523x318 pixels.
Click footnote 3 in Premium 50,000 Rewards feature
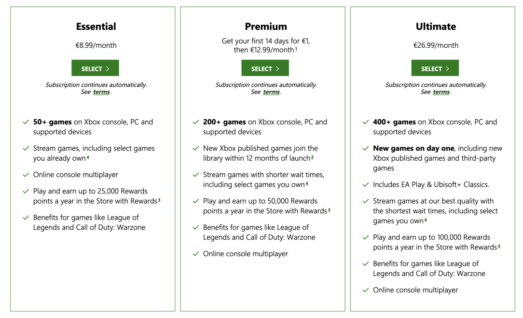pyautogui.click(x=329, y=210)
